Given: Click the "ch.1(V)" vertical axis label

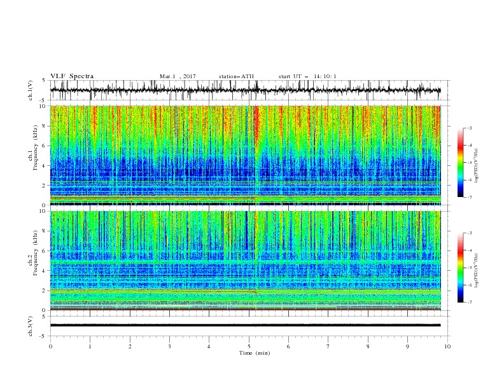Looking at the screenshot, I should click(x=31, y=90).
